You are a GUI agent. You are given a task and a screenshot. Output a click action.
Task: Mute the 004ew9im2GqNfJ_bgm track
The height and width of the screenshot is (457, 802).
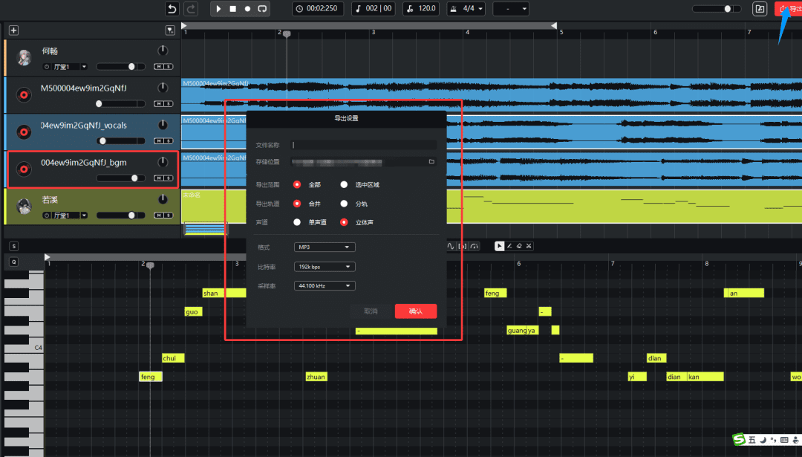click(159, 178)
